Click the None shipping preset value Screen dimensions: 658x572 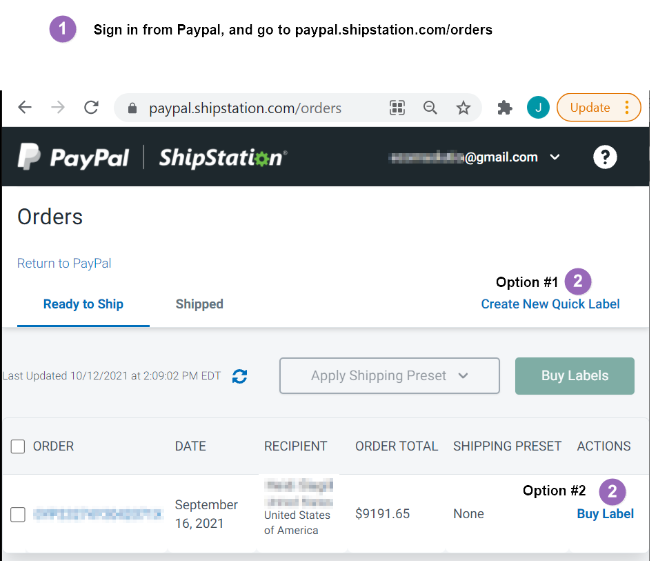click(x=469, y=513)
